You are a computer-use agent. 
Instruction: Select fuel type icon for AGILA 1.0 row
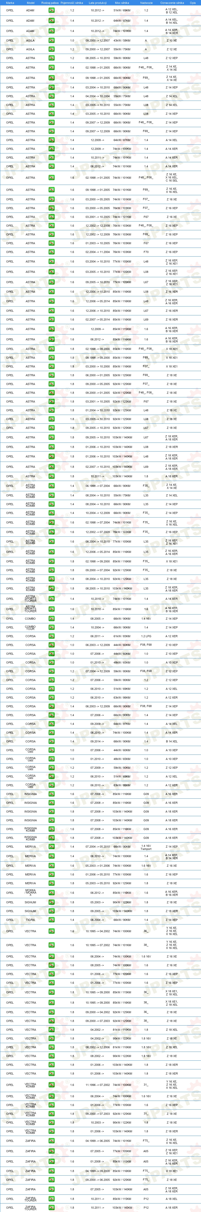(52, 40)
